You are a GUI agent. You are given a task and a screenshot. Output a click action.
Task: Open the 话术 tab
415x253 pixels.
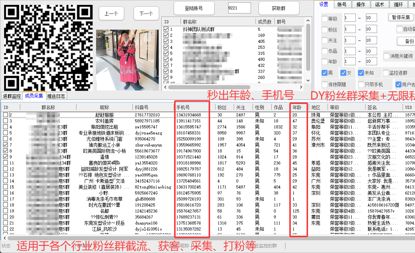pos(379,5)
